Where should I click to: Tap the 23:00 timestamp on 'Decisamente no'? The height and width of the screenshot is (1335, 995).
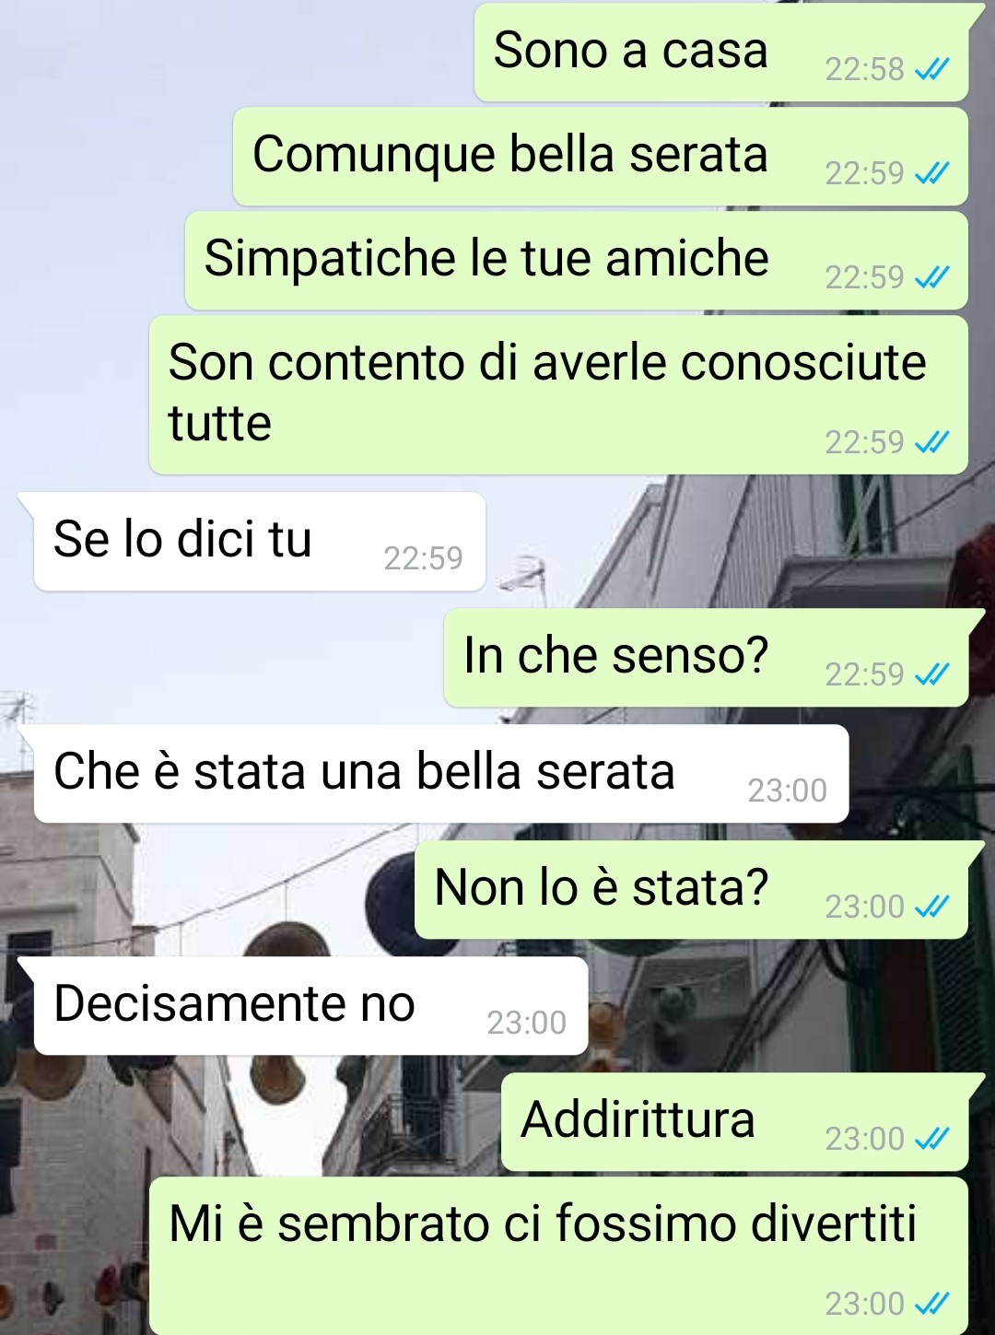pos(526,1023)
